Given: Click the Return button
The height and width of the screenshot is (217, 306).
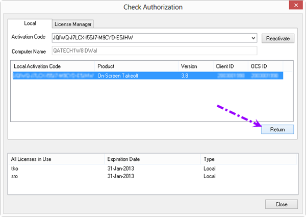Looking at the screenshot, I should tap(277, 129).
